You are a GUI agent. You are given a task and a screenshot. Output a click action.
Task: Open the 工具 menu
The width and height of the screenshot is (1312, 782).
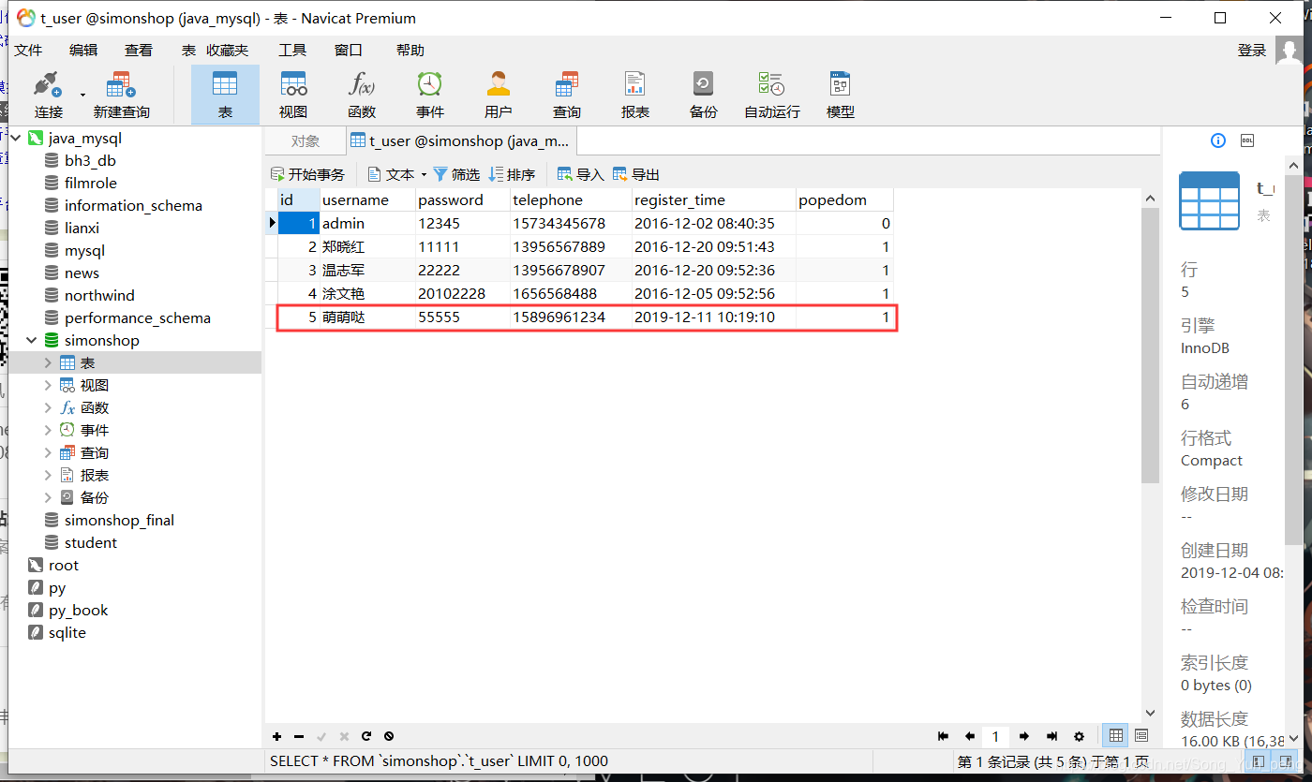coord(292,51)
